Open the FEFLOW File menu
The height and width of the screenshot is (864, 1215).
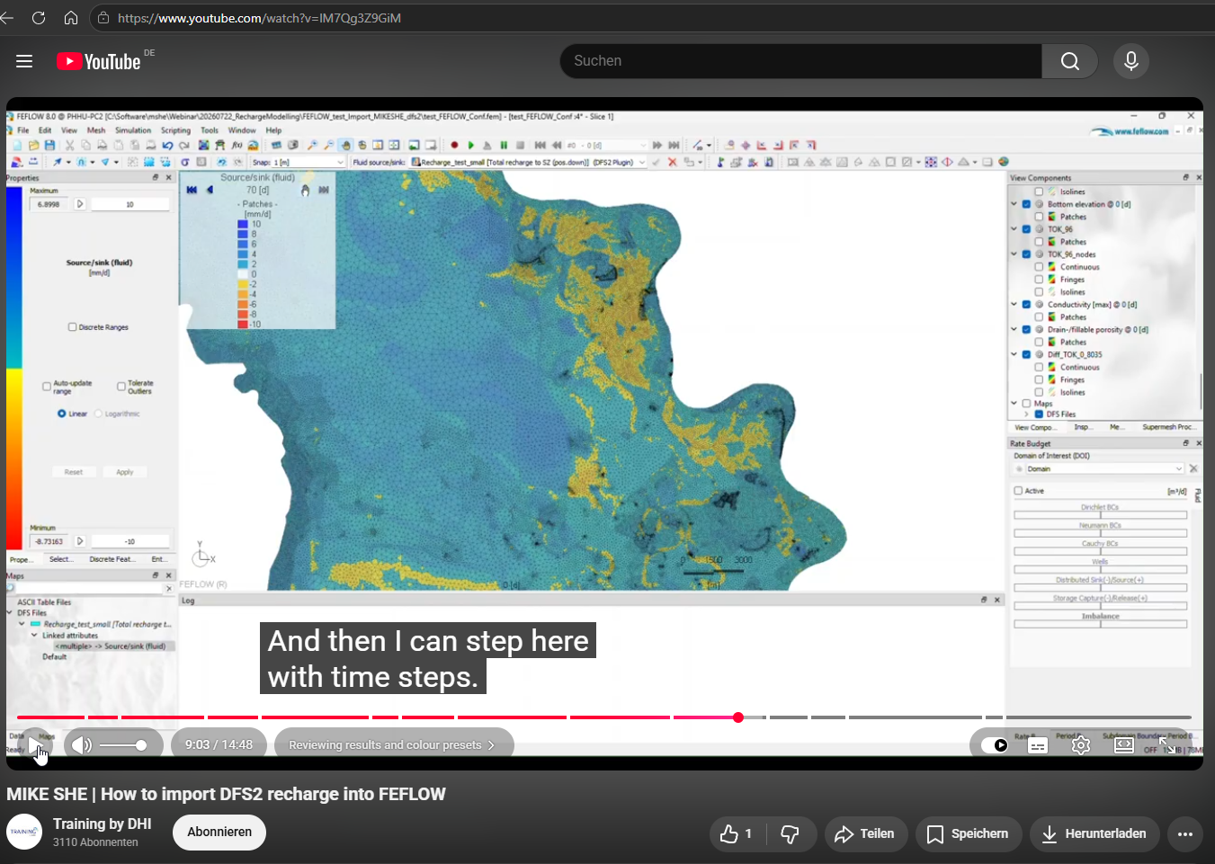[23, 130]
